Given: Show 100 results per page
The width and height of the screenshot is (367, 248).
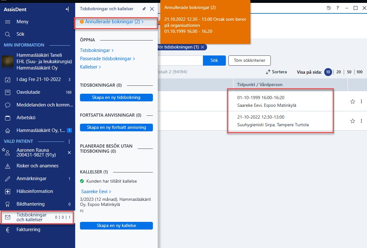Looking at the screenshot, I should point(359,72).
